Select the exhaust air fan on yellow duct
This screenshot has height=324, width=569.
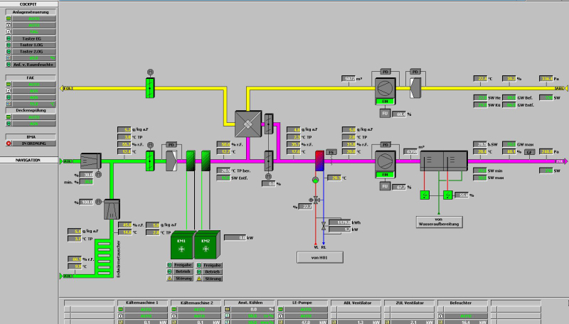tap(385, 88)
